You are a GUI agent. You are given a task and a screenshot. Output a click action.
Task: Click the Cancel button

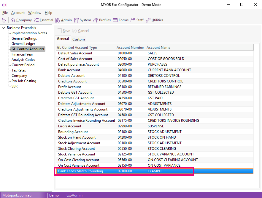80,31
